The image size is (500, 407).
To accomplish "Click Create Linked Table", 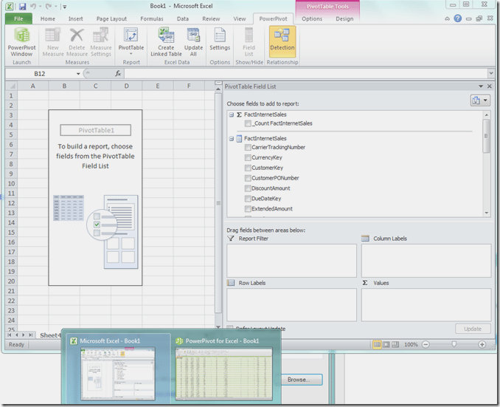I will coord(166,42).
